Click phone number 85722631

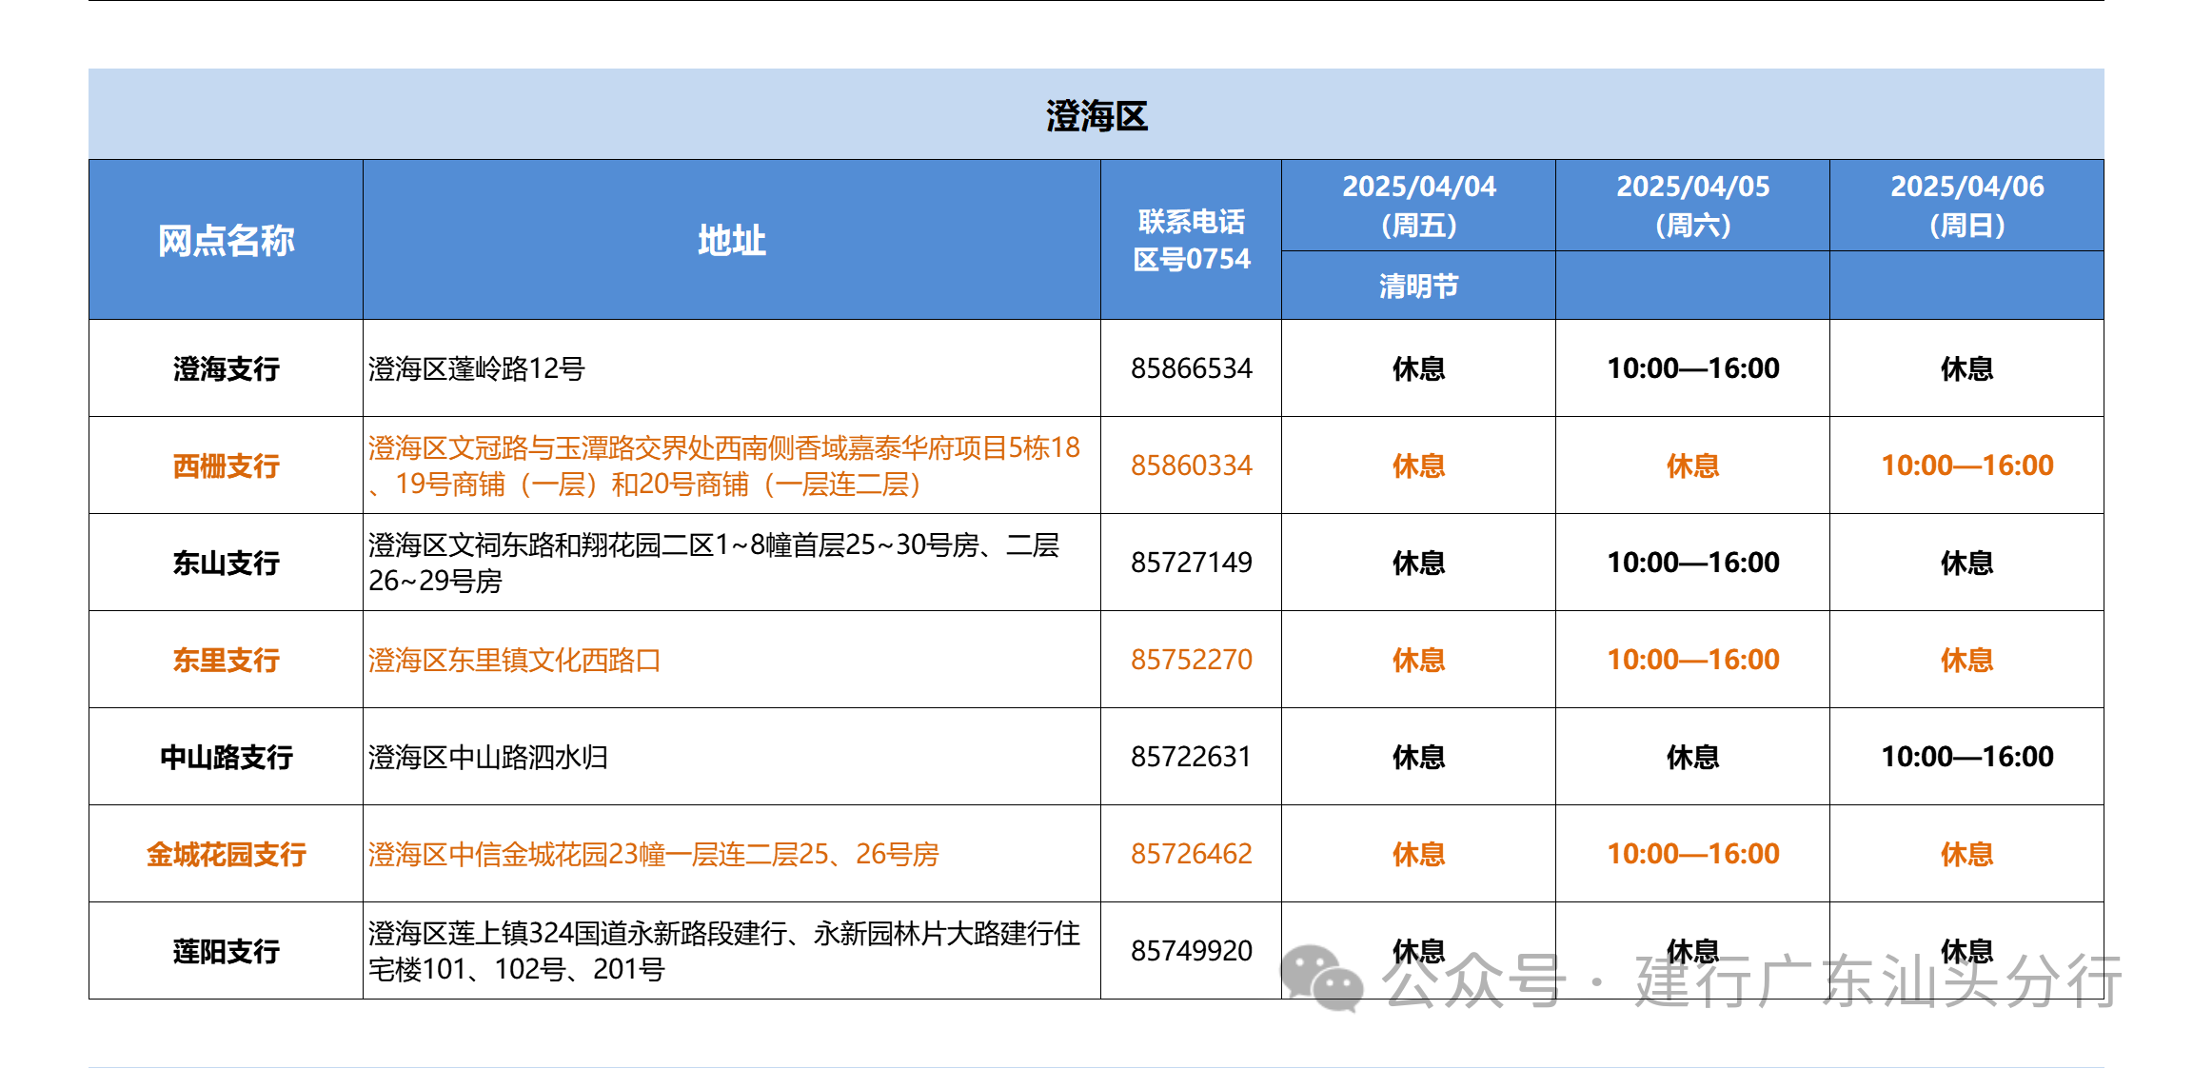tap(1191, 757)
